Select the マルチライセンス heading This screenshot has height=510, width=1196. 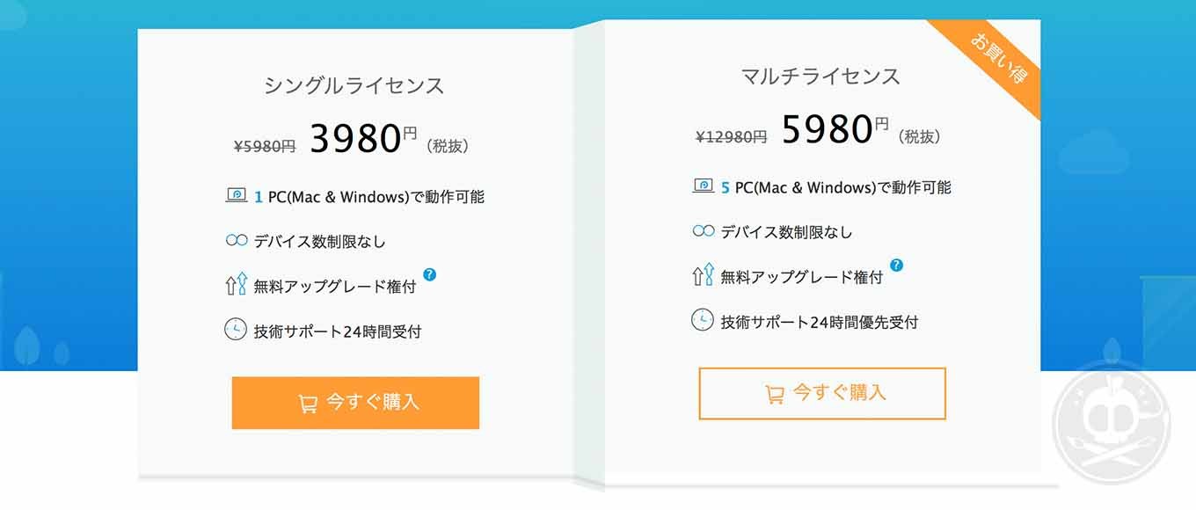[x=821, y=76]
